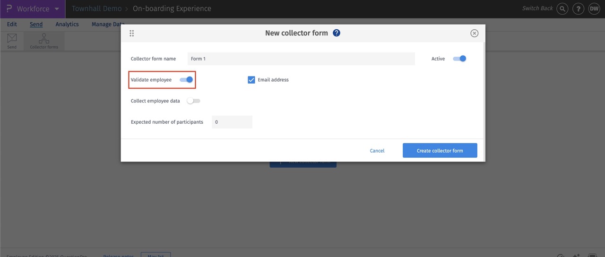Screen dimensions: 605x257
Task: Switch to the Analytics tab
Action: (67, 24)
